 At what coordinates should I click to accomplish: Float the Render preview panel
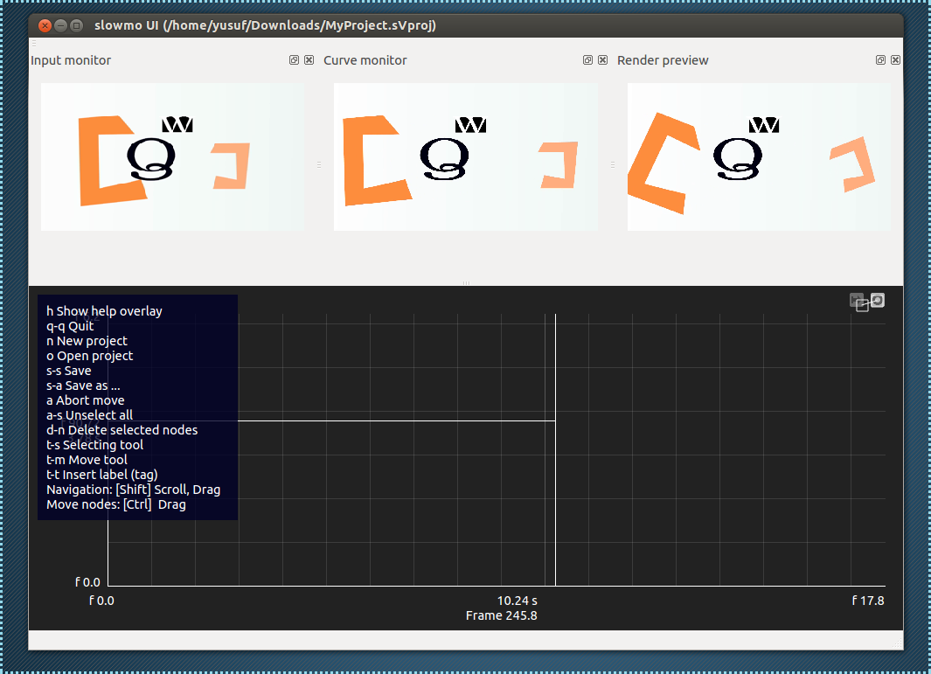coord(880,60)
